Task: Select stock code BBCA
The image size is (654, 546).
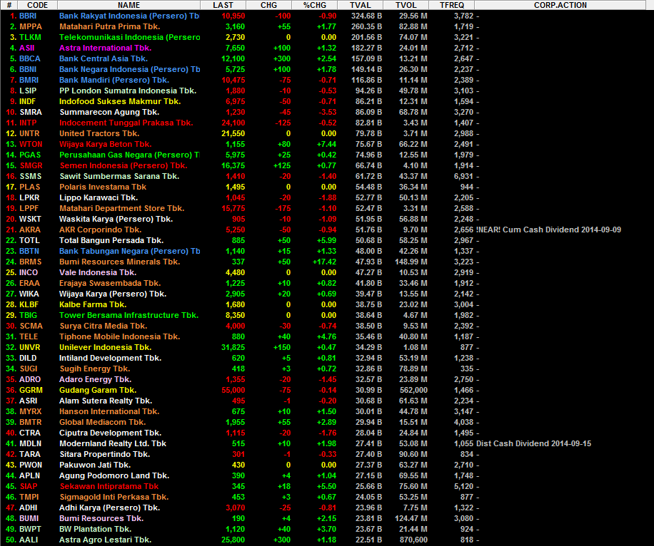Action: click(x=29, y=58)
